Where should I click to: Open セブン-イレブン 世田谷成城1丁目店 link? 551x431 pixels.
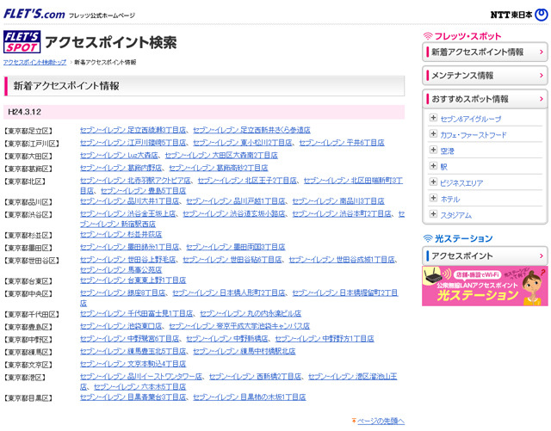tap(342, 260)
